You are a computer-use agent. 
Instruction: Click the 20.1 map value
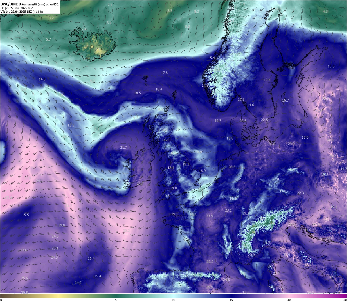(x=55, y=248)
